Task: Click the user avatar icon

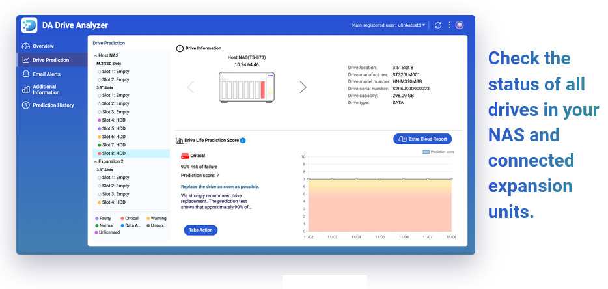Action: (x=460, y=25)
